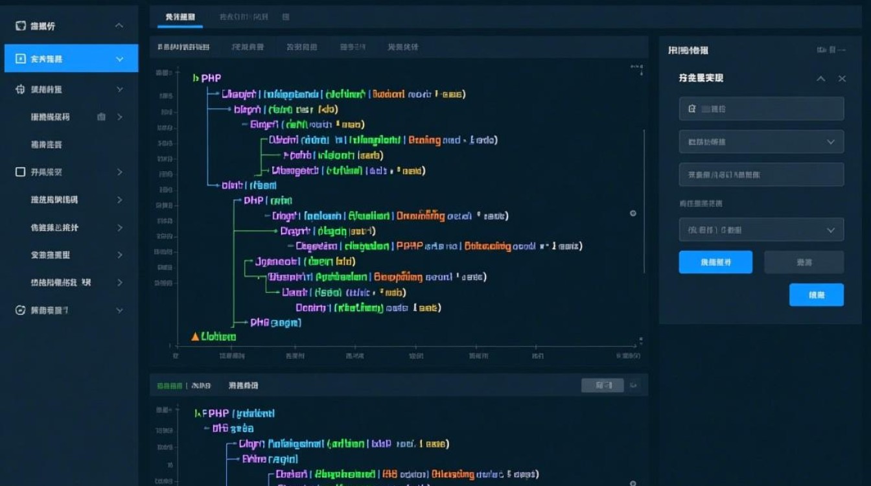Click the small briefcase icon in sidebar submenu
Screen dimensions: 871x486
pyautogui.click(x=101, y=117)
